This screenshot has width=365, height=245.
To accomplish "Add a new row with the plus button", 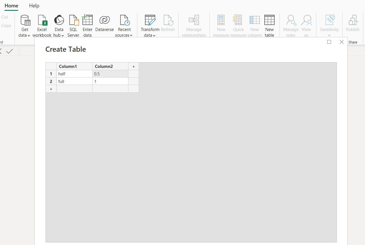I will point(51,89).
